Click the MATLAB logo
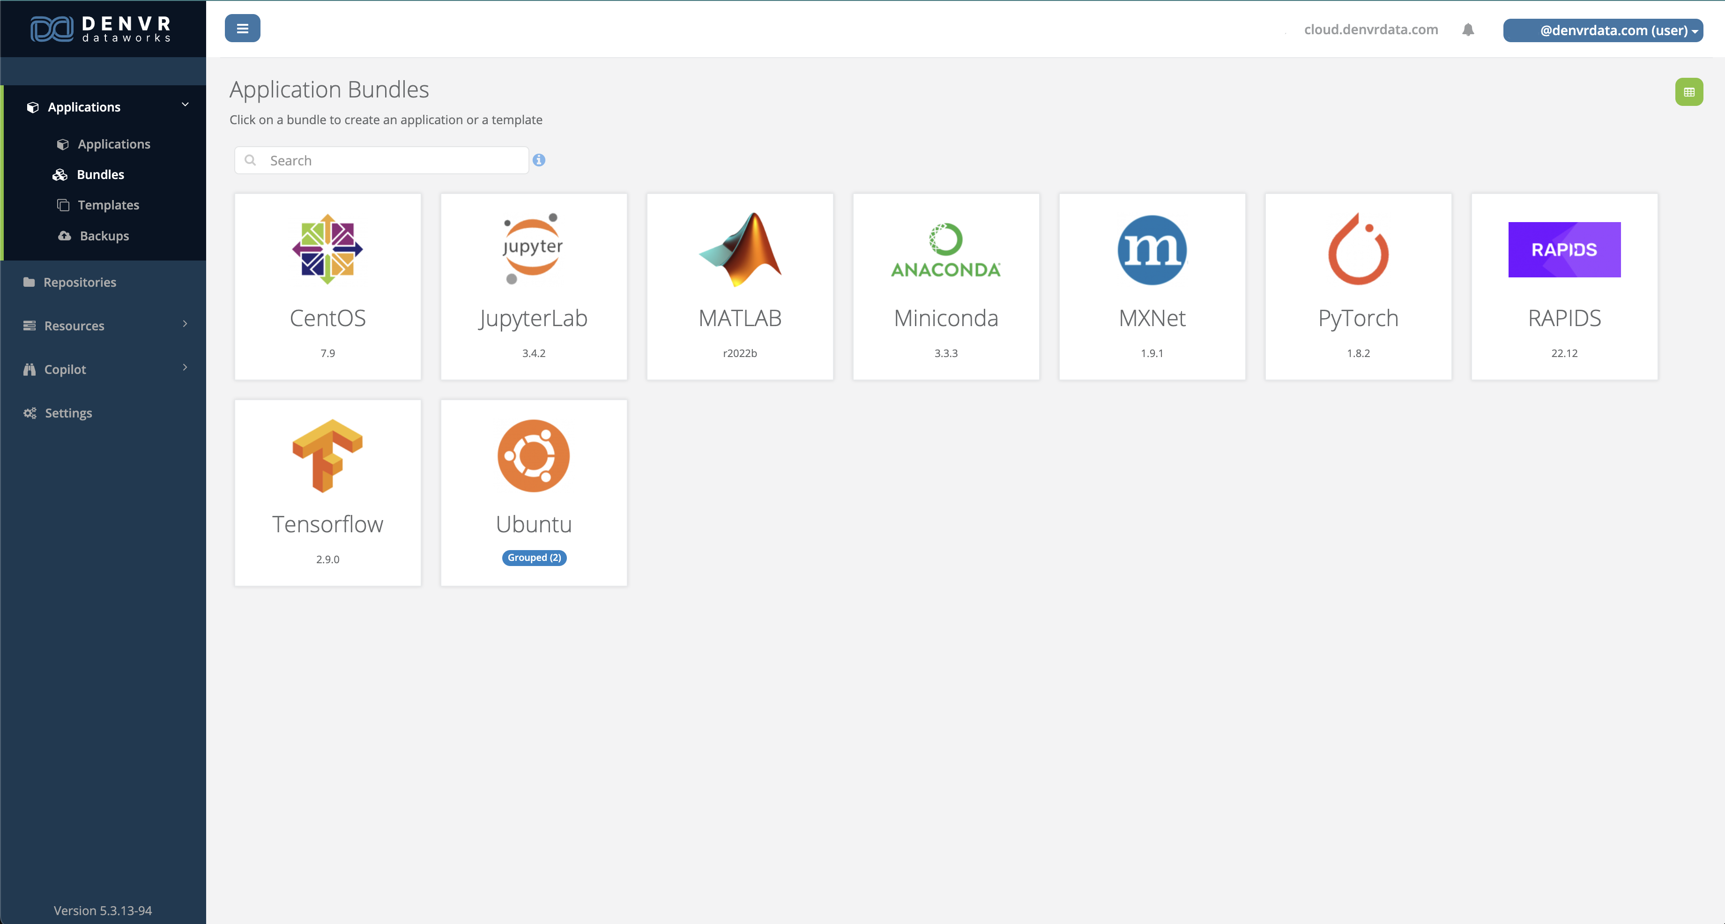The width and height of the screenshot is (1725, 924). click(x=740, y=250)
